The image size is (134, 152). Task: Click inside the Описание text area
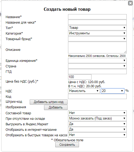tap(97, 48)
